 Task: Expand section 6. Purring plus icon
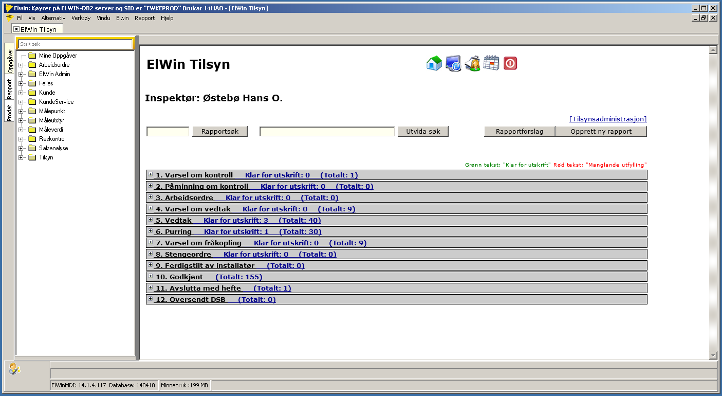[x=151, y=231]
